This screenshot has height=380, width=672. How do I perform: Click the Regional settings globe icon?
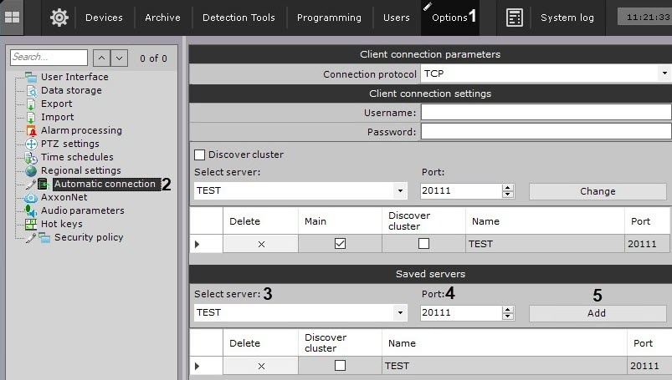(x=32, y=170)
